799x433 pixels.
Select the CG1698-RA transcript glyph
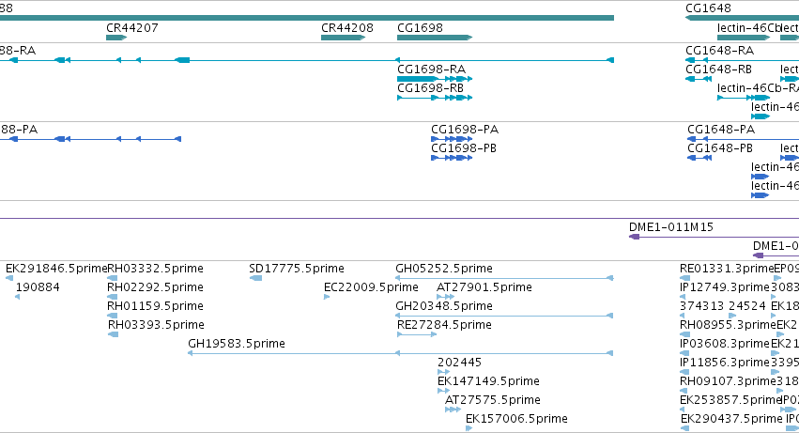[x=435, y=79]
